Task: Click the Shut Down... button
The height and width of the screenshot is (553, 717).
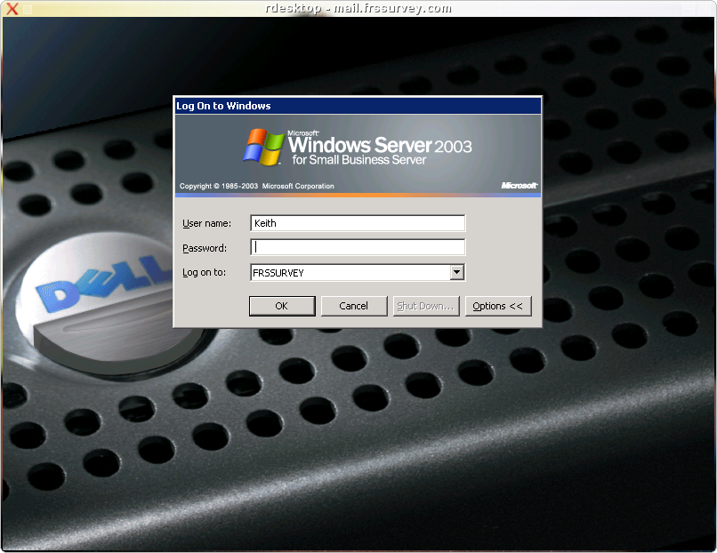Action: click(426, 306)
